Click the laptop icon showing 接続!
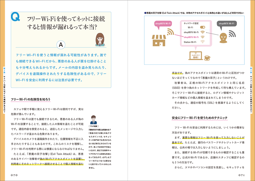 tap(195, 56)
